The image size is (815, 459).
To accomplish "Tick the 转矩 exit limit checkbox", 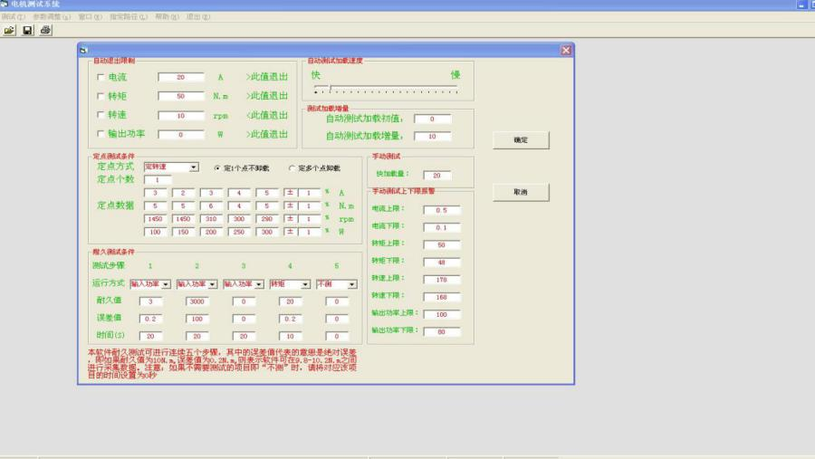I will (x=101, y=96).
